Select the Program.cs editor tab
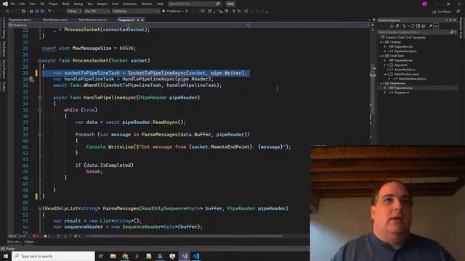This screenshot has width=465, height=261. coord(126,20)
